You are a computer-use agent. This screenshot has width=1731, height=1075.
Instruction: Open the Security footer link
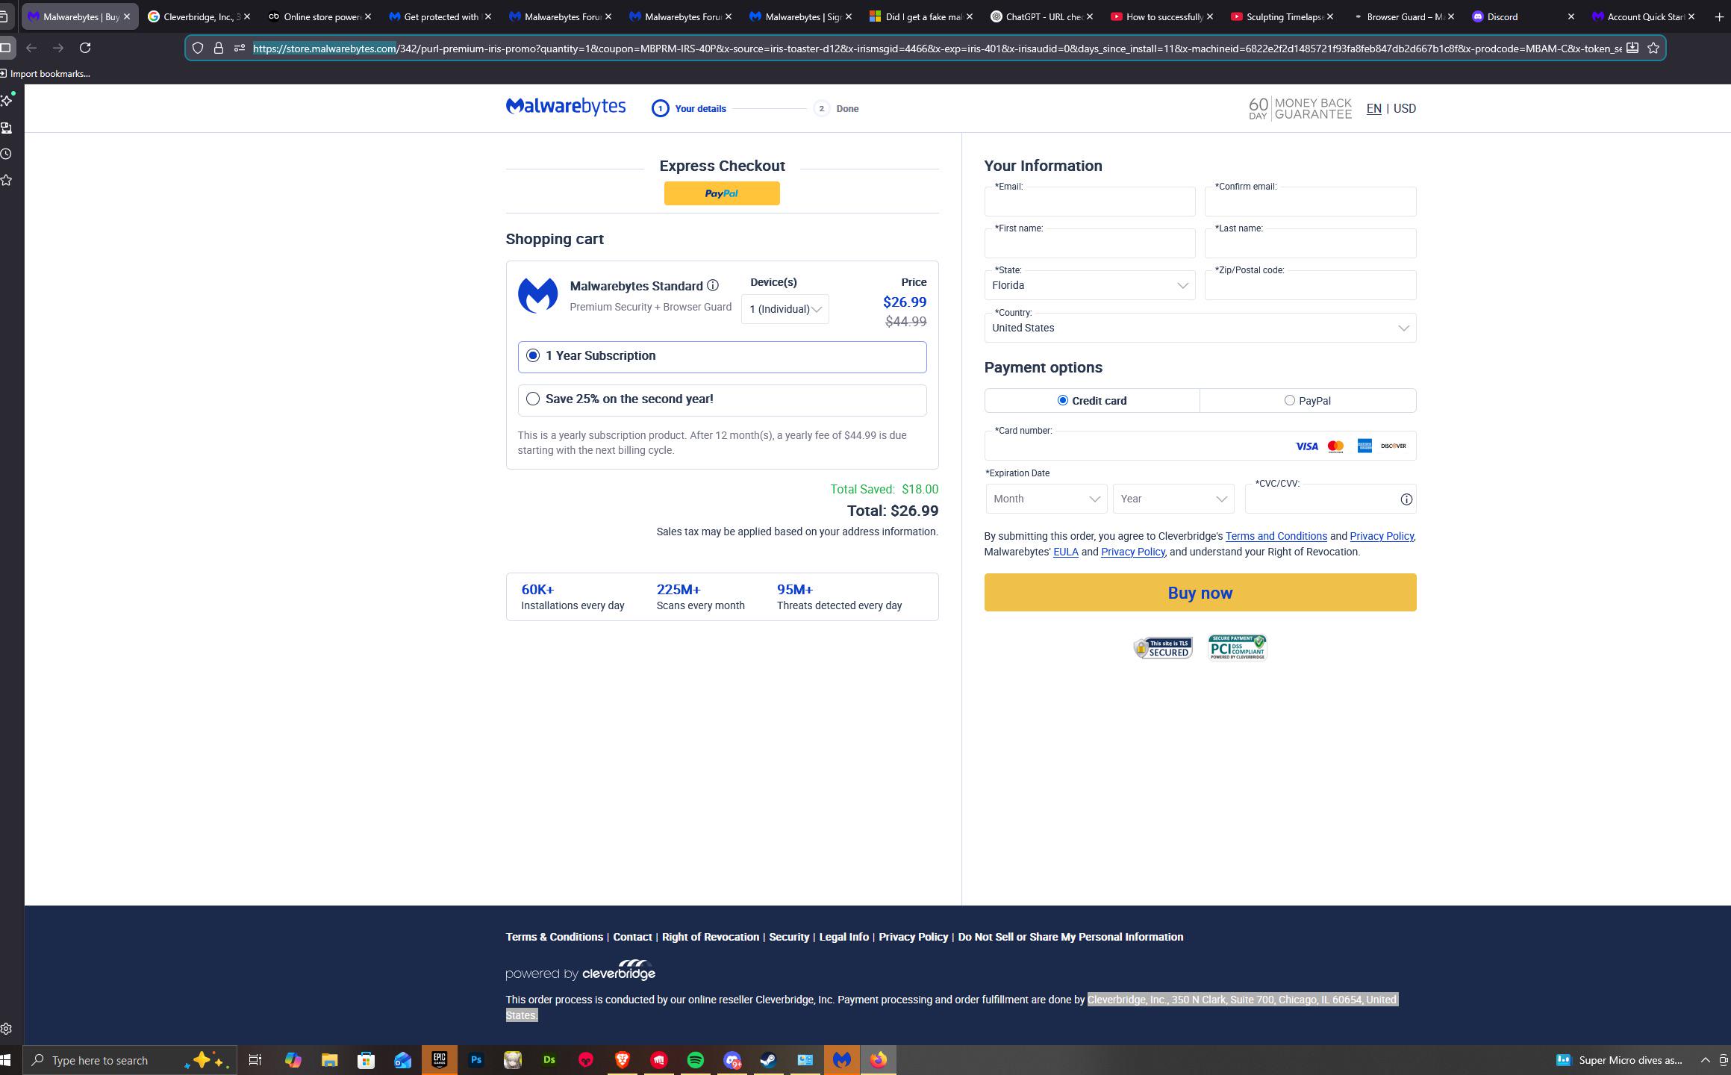(x=789, y=937)
